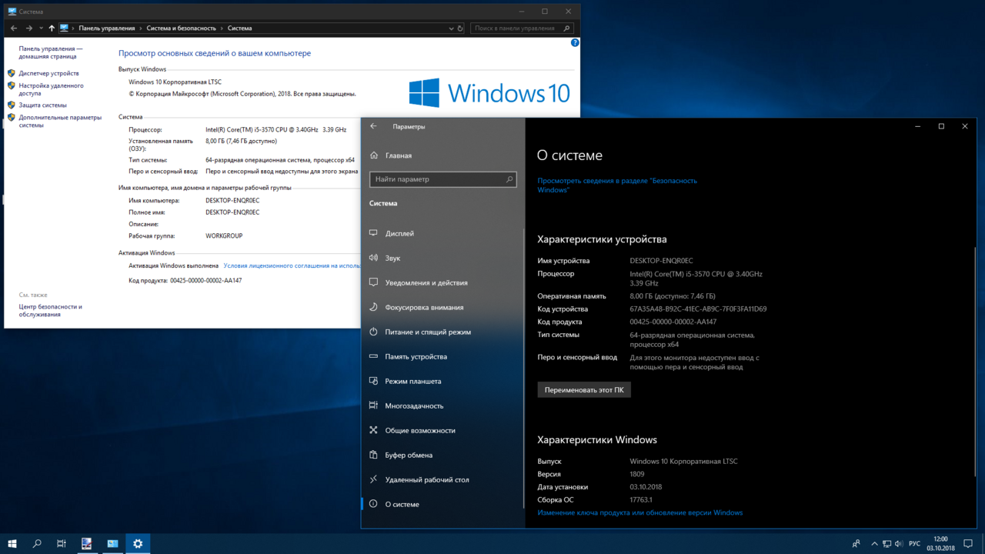Click refresh button in Control Panel address bar
The image size is (985, 554).
click(x=460, y=28)
